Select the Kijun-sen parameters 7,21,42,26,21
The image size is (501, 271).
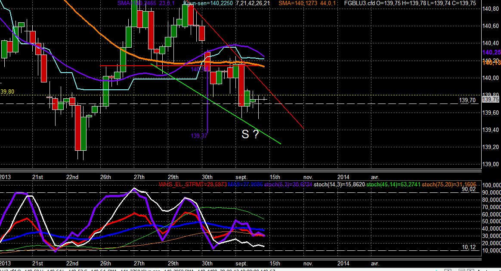coord(253,3)
